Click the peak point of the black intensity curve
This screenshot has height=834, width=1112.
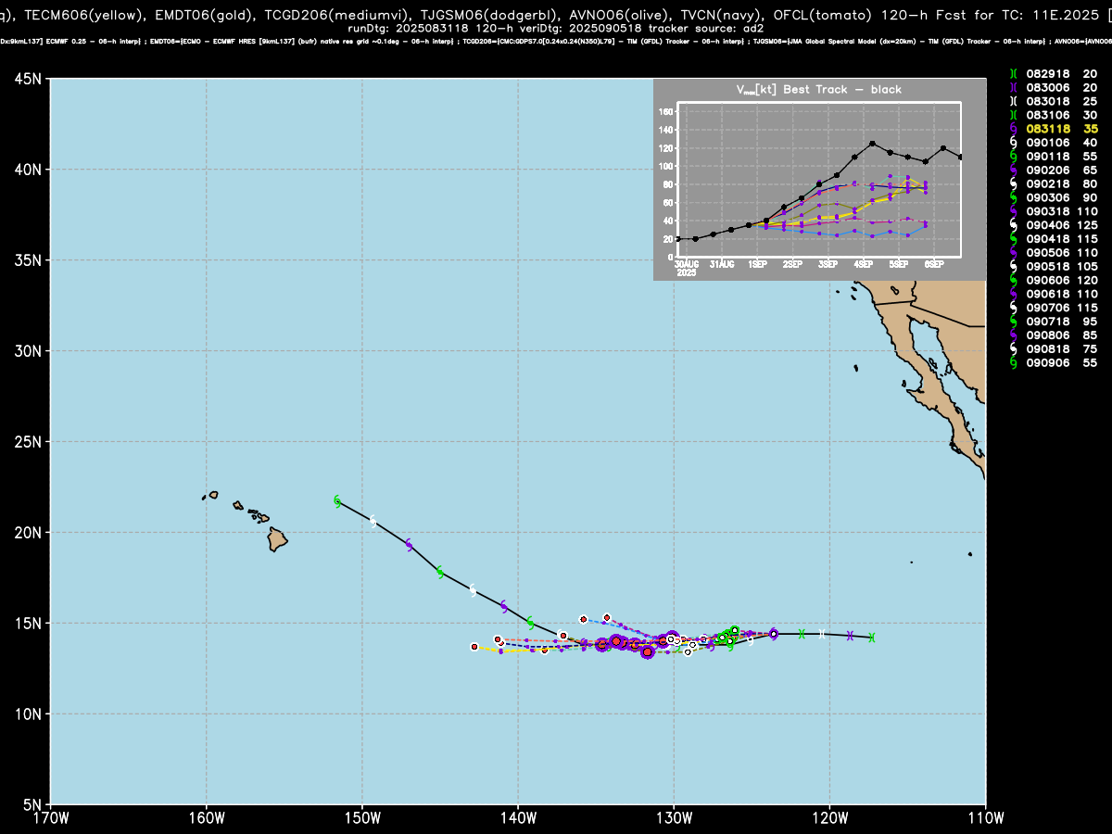872,144
